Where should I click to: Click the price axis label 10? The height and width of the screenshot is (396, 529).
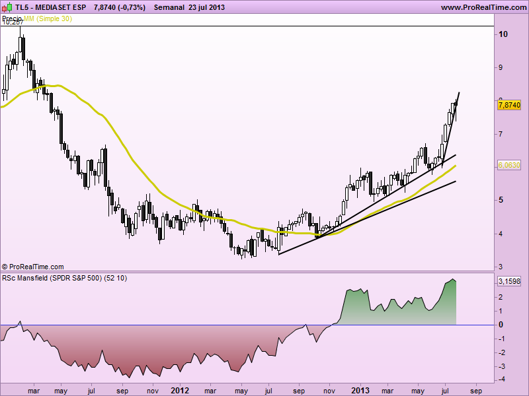503,34
